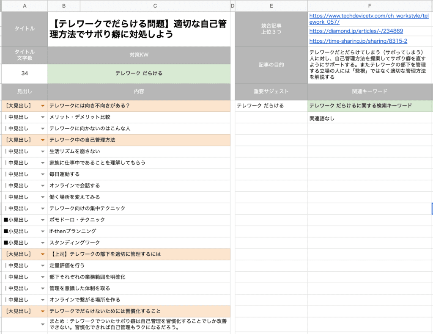Image resolution: width=433 pixels, height=334 pixels.
Task: Select column A header
Action: [25, 6]
